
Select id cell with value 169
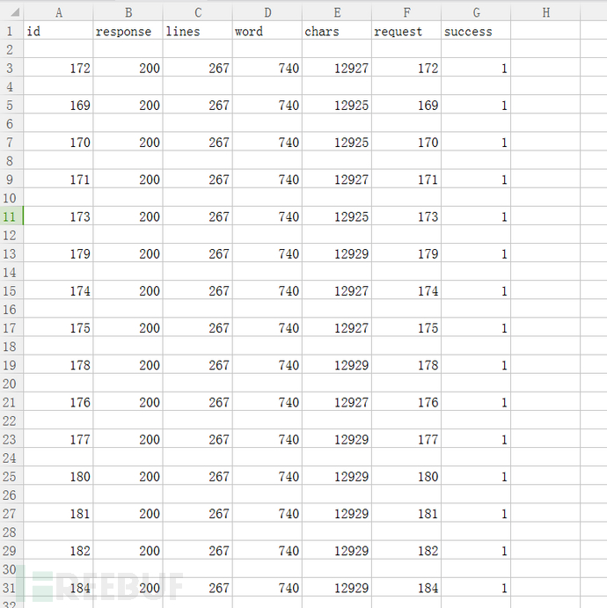tap(59, 105)
